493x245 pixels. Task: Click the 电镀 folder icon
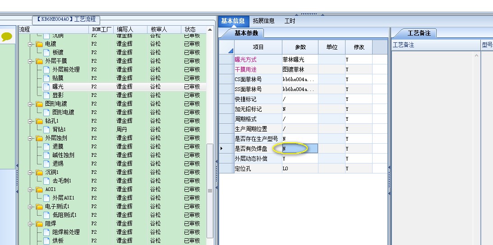pos(39,44)
